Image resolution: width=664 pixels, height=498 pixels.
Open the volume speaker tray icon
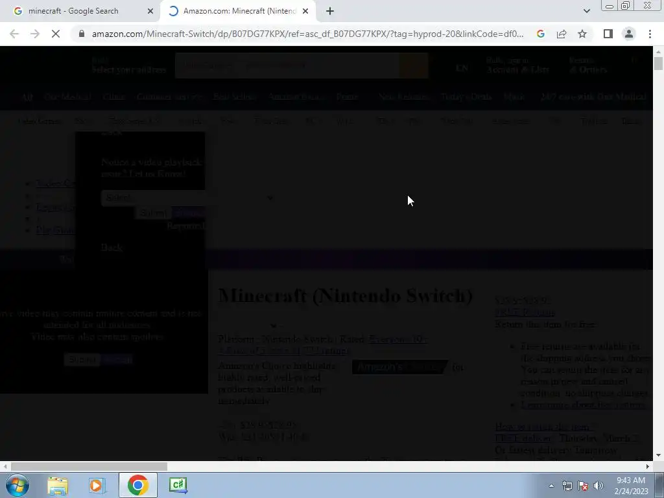coord(599,486)
